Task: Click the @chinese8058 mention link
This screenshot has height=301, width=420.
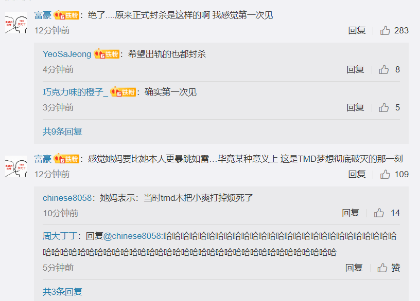Action: [x=133, y=236]
